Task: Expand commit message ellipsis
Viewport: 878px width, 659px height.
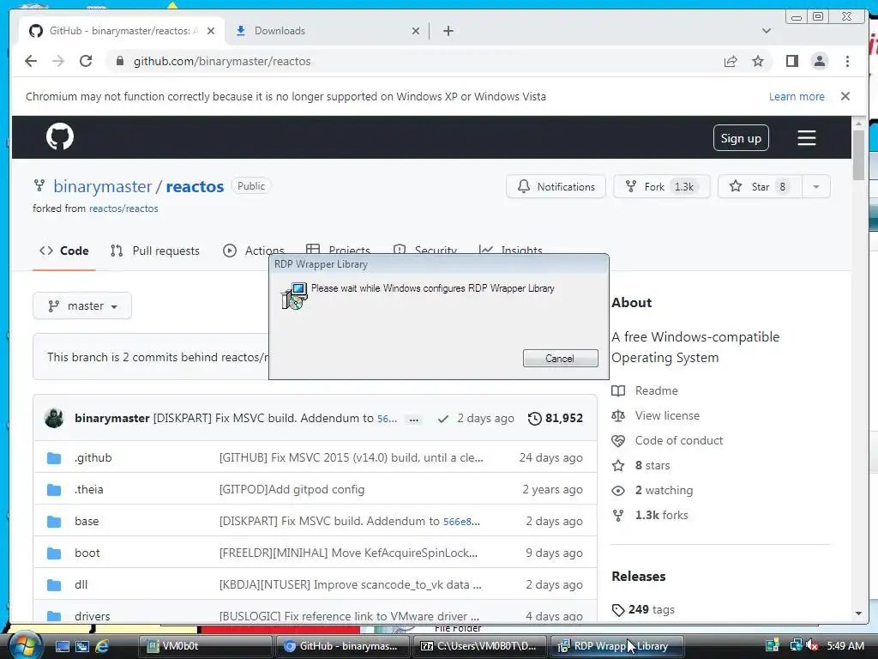Action: tap(414, 419)
